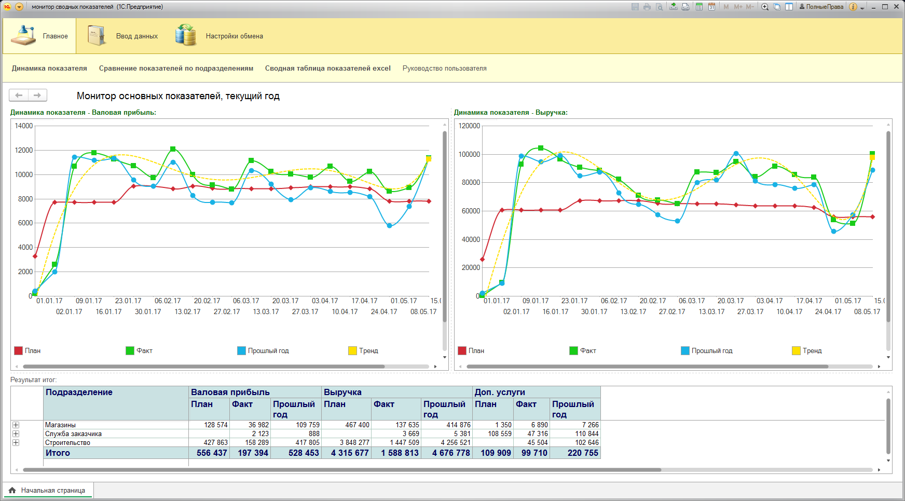The width and height of the screenshot is (905, 501).
Task: Expand the Магазины row in the table
Action: 16,425
